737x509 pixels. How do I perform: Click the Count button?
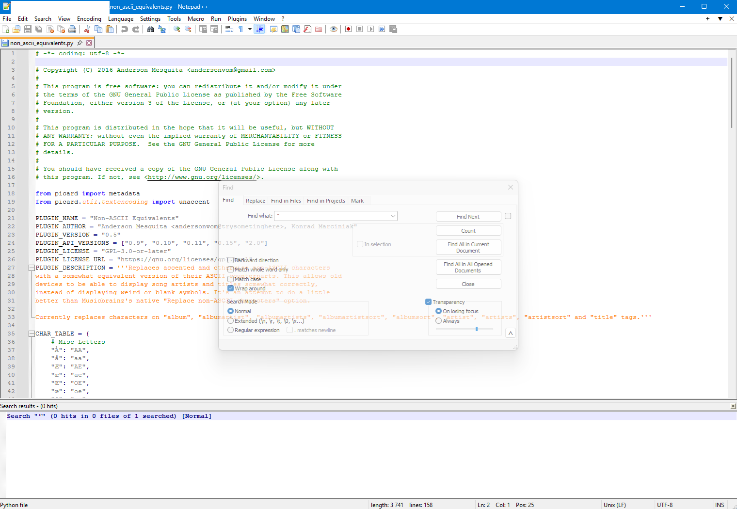point(468,231)
